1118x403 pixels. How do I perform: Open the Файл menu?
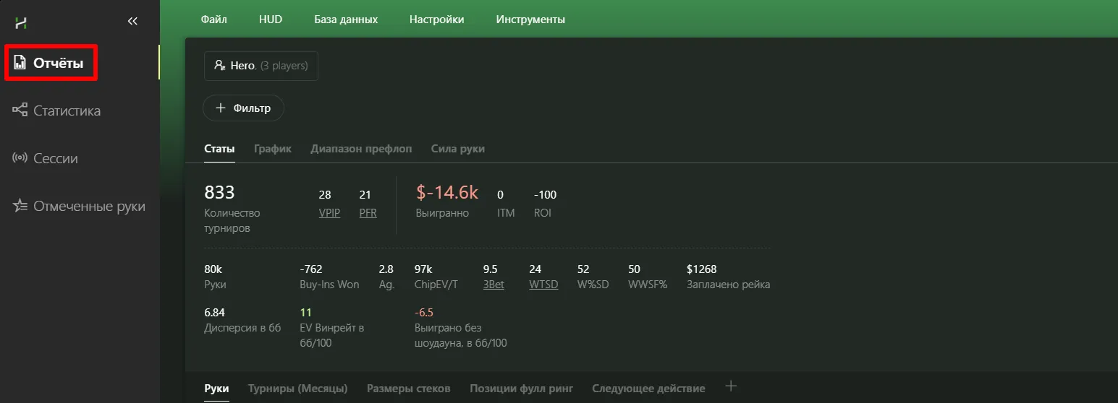pyautogui.click(x=213, y=19)
